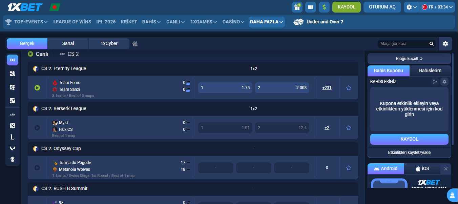The height and width of the screenshot is (204, 458).
Task: Select the live broadcast sidebar icon
Action: pos(13,60)
